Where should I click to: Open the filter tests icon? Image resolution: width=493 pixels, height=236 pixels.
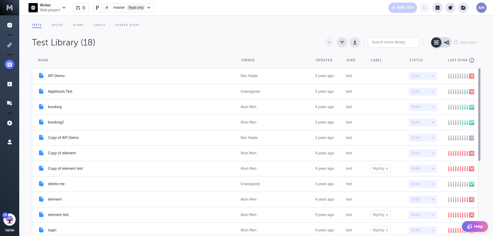pyautogui.click(x=342, y=42)
